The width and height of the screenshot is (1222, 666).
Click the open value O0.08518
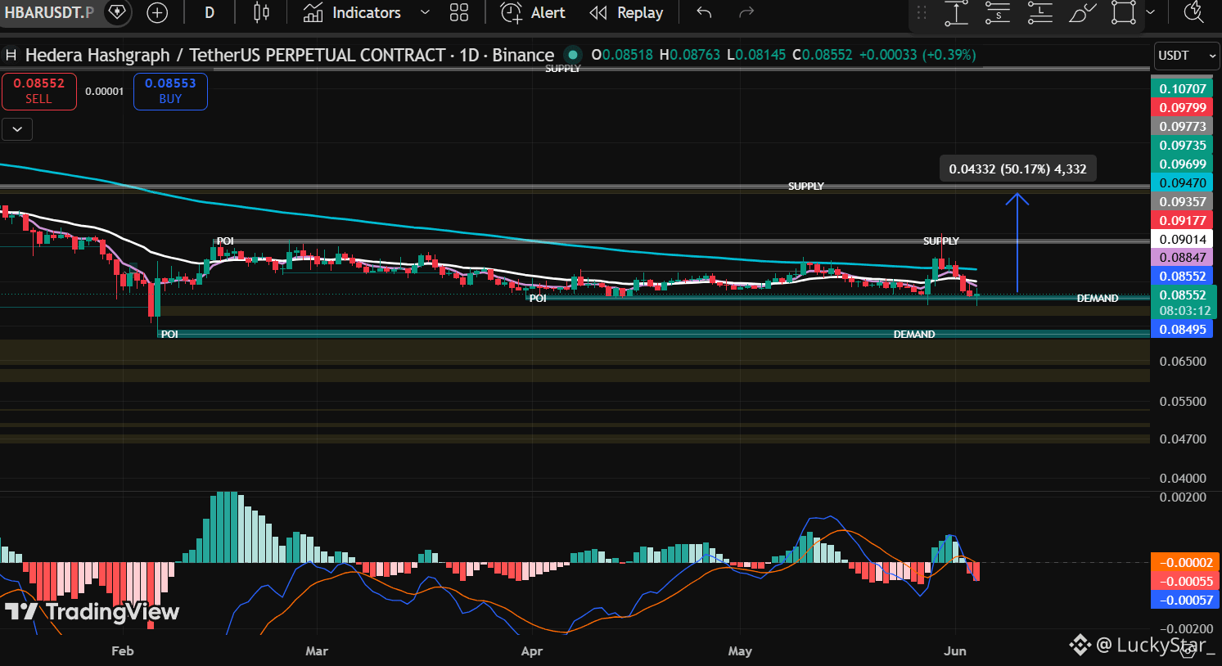click(622, 55)
